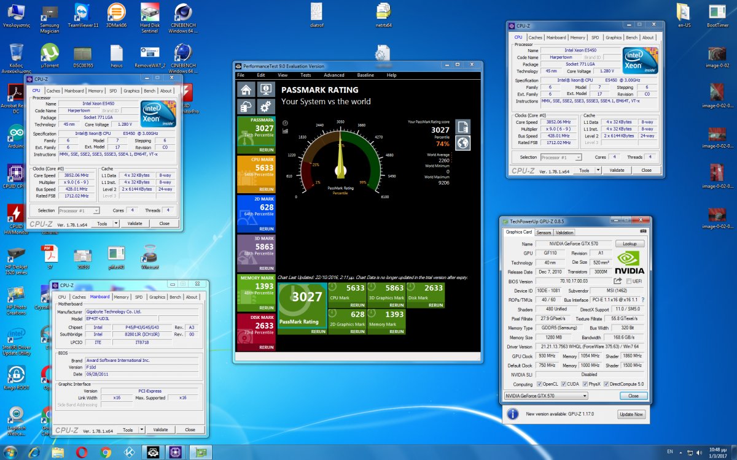Switch to the Sensors tab in GPU-Z
737x460 pixels.
544,232
